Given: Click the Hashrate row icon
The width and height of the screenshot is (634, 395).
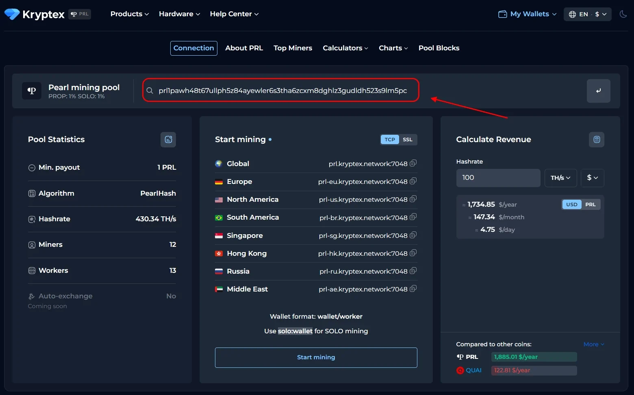Looking at the screenshot, I should coord(32,219).
